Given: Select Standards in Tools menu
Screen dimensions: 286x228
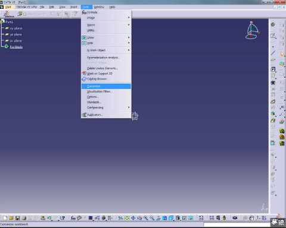Looking at the screenshot, I should (x=106, y=102).
